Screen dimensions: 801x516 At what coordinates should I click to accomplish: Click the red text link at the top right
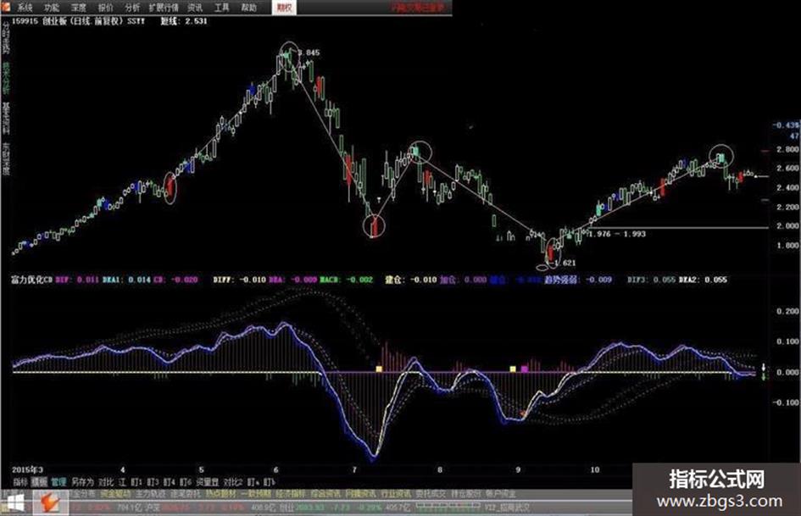coord(417,7)
